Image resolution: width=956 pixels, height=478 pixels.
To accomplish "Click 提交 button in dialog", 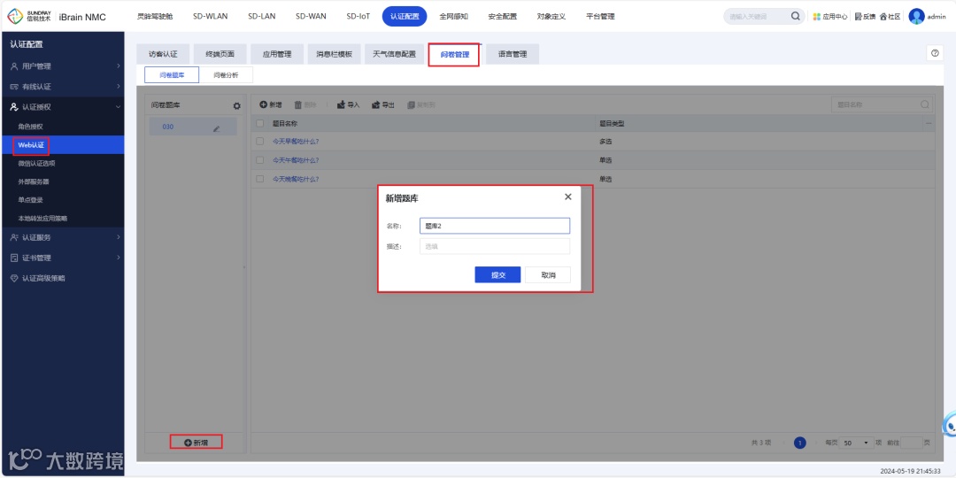I will pos(497,275).
